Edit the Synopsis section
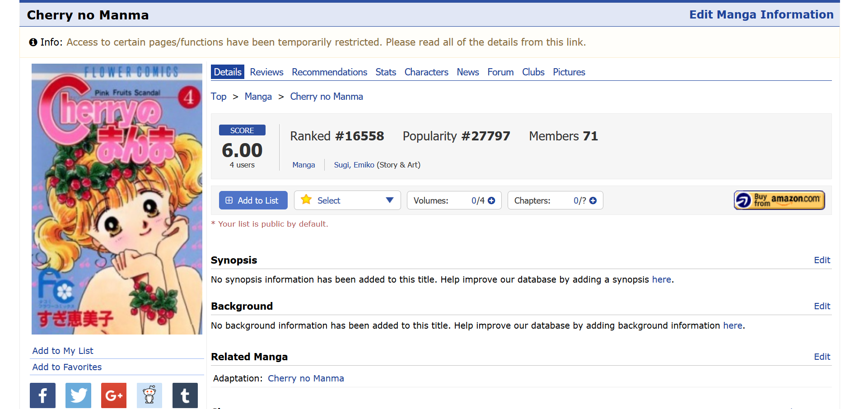The height and width of the screenshot is (409, 859). click(822, 260)
